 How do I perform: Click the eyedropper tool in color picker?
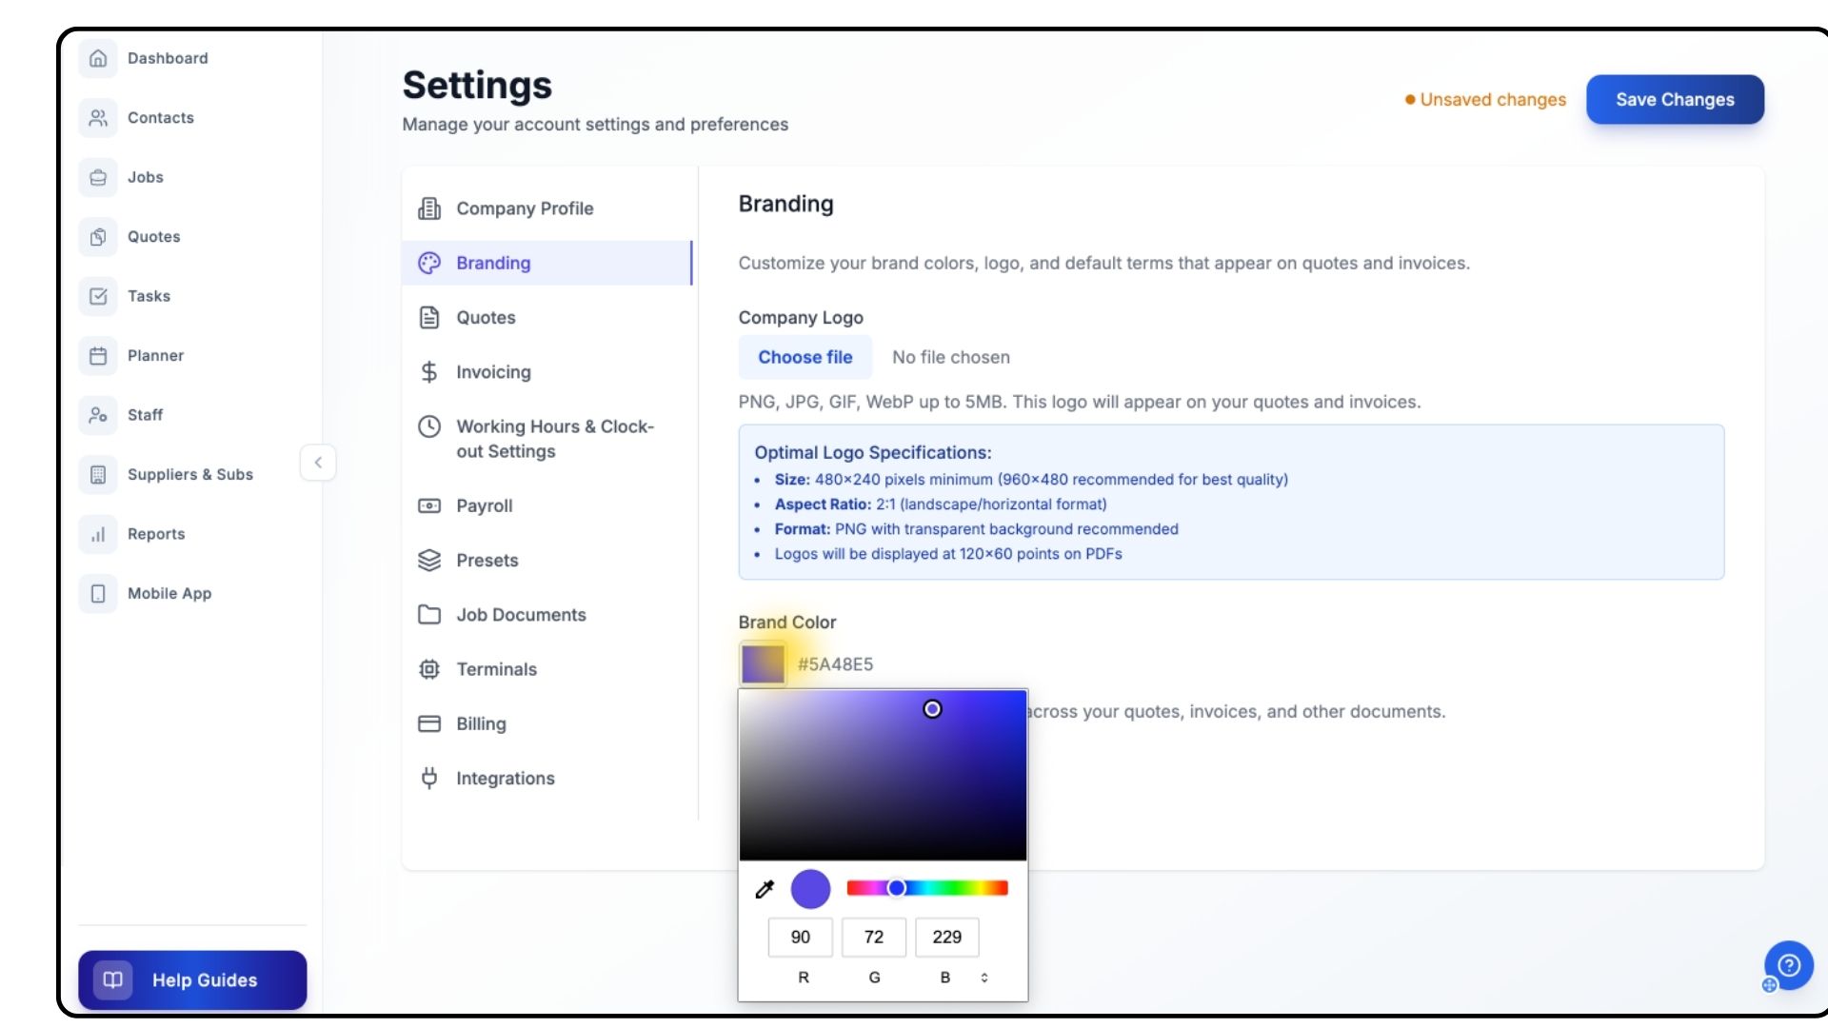(x=765, y=889)
